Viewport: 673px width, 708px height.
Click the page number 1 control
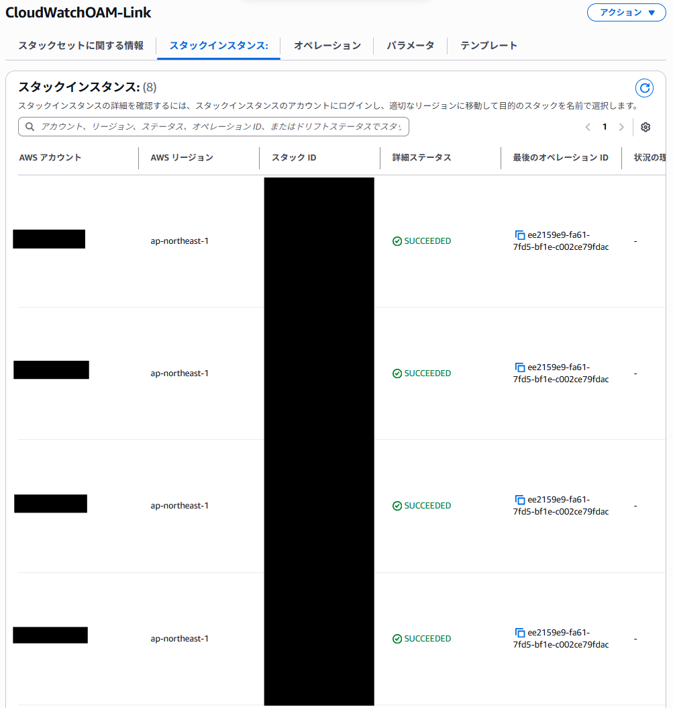(604, 127)
